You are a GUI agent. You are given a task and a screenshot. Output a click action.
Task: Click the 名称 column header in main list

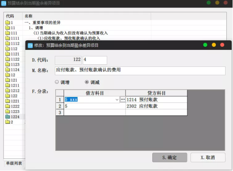pos(86,16)
